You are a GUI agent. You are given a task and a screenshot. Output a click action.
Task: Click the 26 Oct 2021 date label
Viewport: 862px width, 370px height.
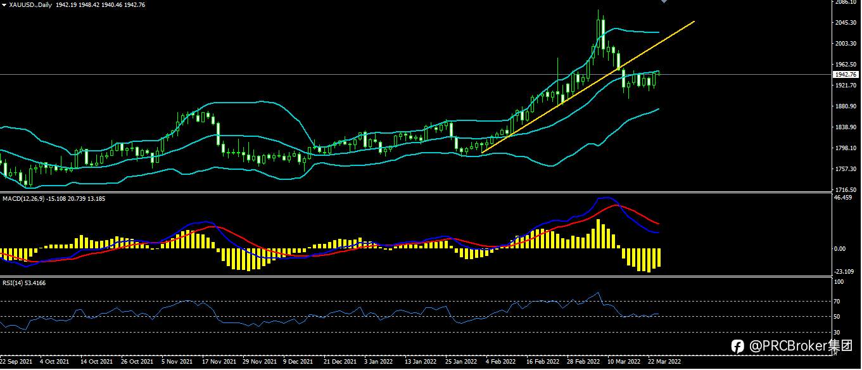click(x=137, y=362)
